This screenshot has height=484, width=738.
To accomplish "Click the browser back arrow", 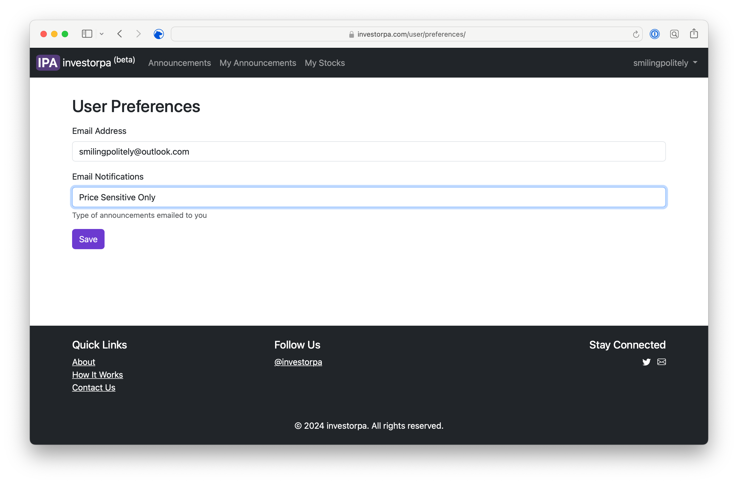I will tap(120, 34).
